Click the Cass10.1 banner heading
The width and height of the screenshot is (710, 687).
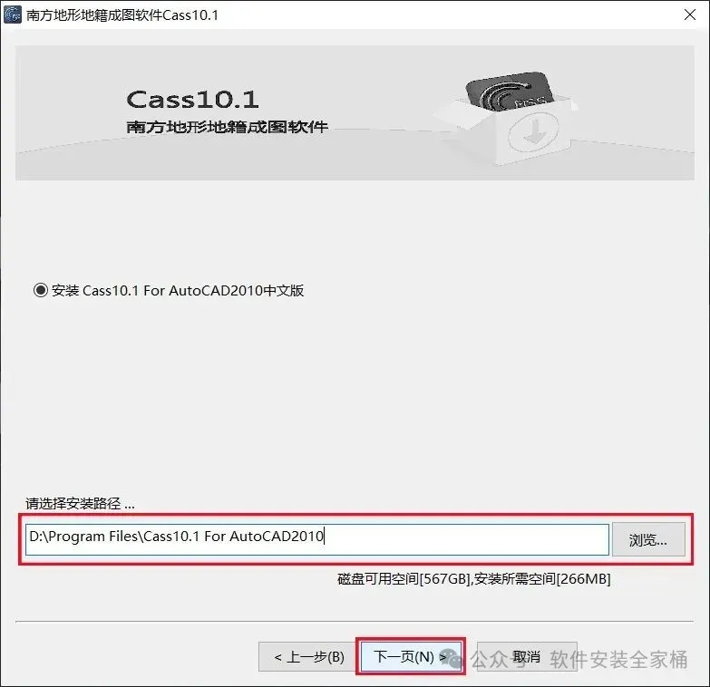tap(192, 99)
